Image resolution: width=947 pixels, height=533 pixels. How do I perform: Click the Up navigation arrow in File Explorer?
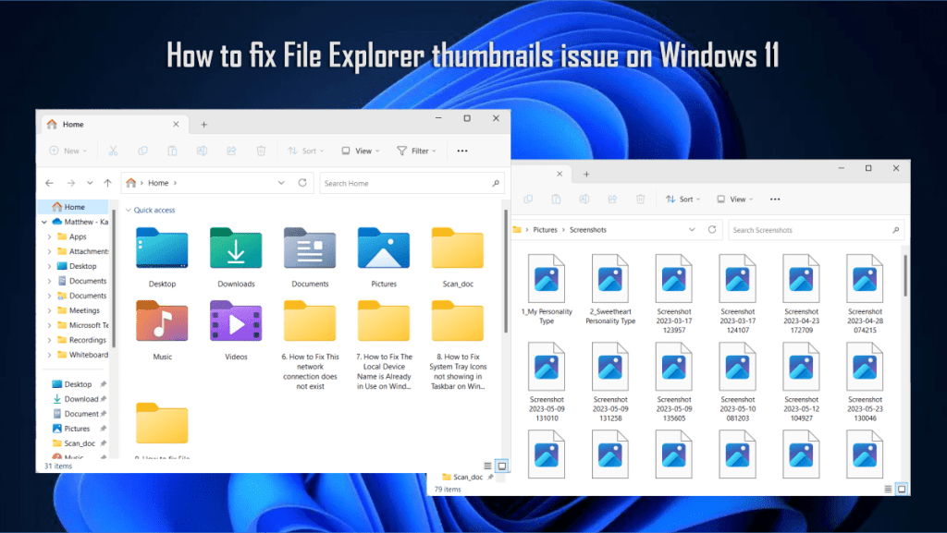pos(107,183)
